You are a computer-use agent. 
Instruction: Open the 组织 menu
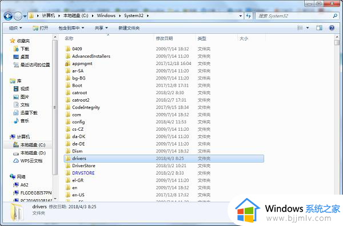pos(15,28)
